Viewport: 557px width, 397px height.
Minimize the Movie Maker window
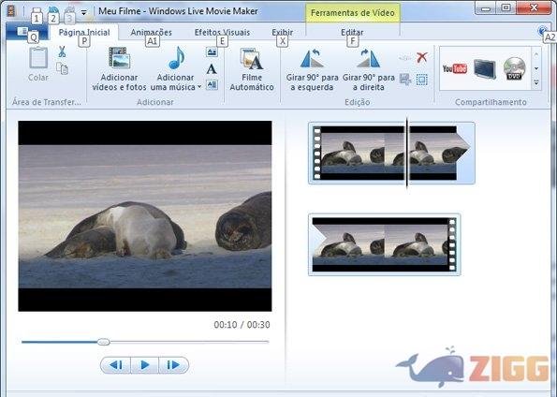tap(486, 7)
